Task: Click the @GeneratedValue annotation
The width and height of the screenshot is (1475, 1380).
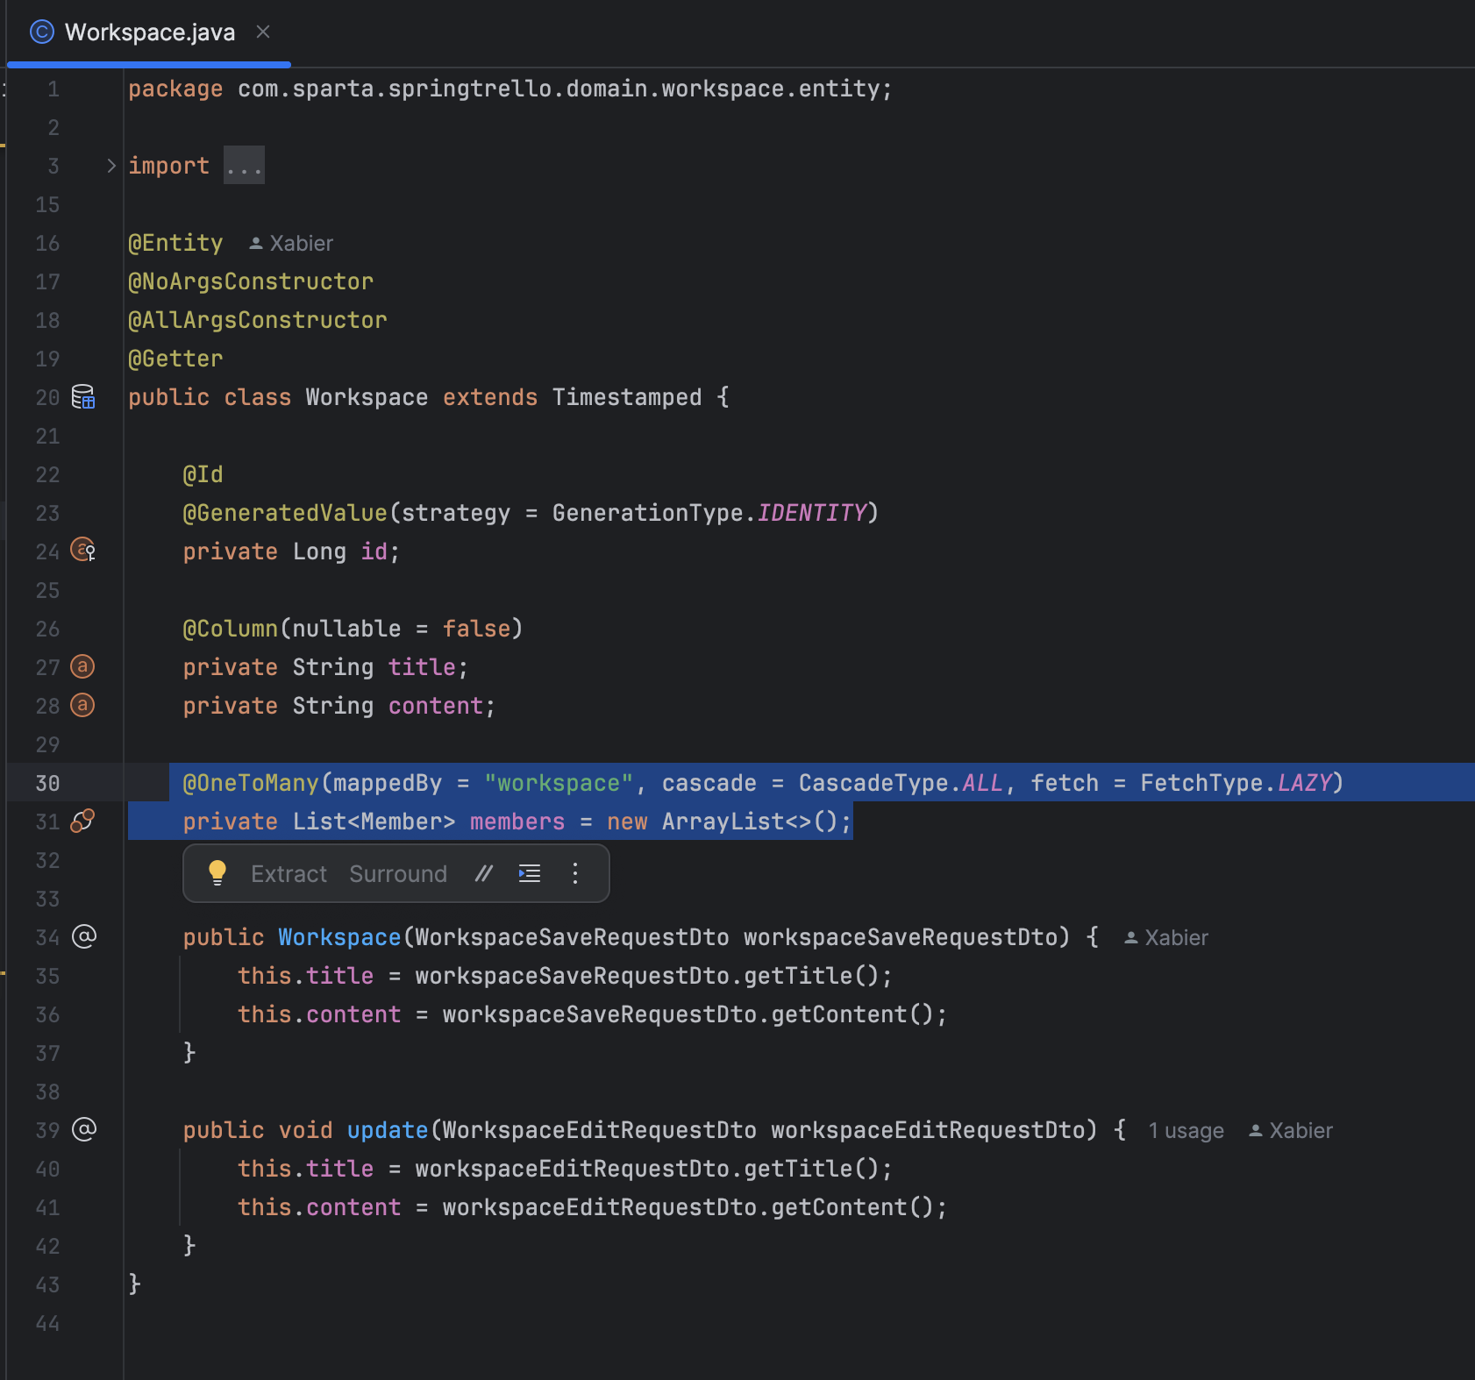Action: pyautogui.click(x=285, y=513)
